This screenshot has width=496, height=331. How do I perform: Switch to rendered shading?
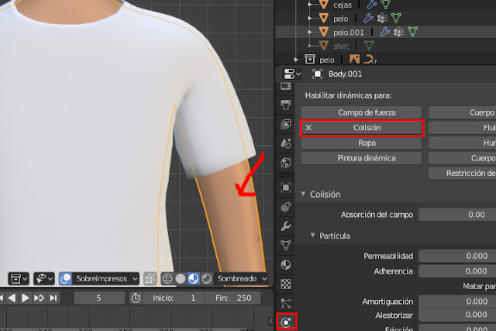[x=207, y=279]
